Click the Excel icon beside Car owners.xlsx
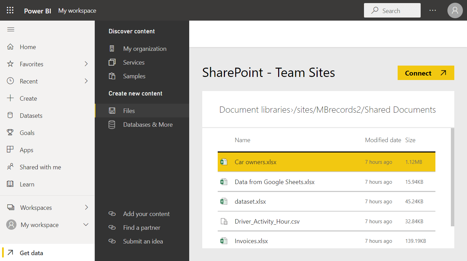This screenshot has height=261, width=467. 224,162
